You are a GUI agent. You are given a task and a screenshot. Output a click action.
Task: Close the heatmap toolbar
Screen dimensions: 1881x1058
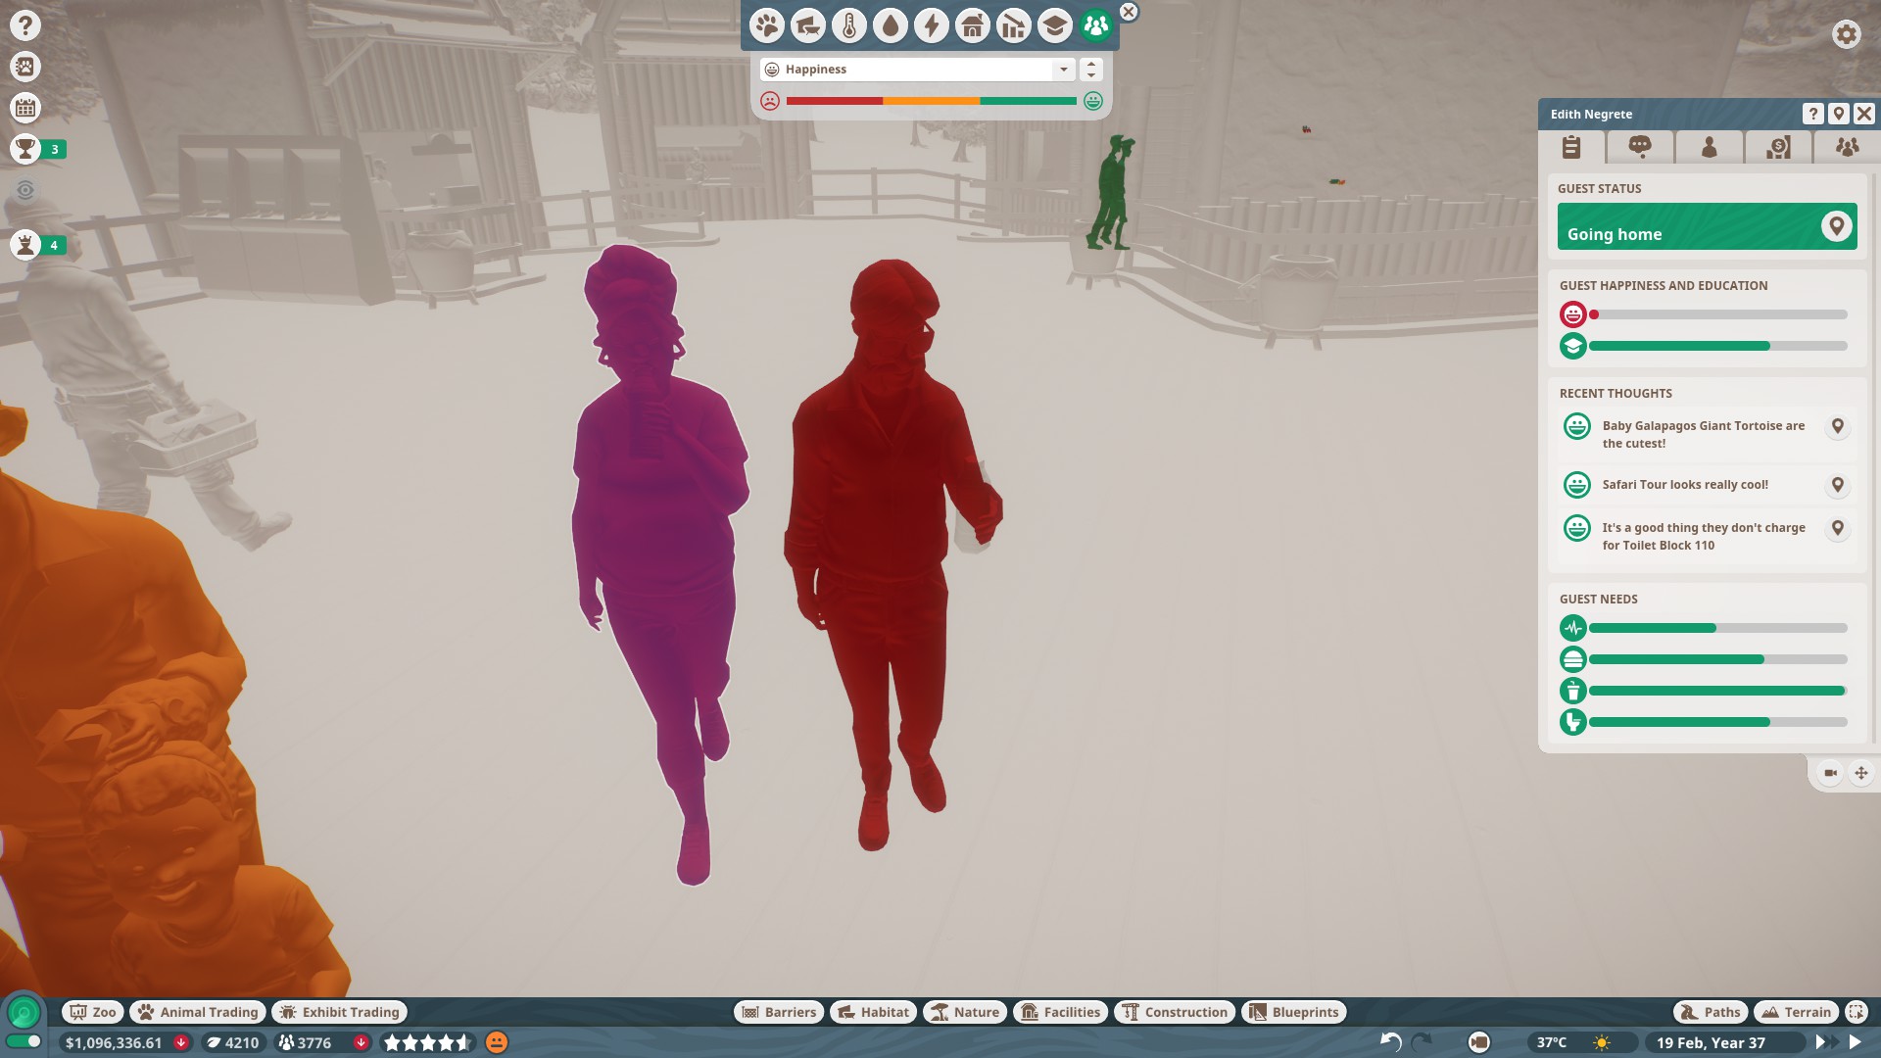tap(1129, 12)
